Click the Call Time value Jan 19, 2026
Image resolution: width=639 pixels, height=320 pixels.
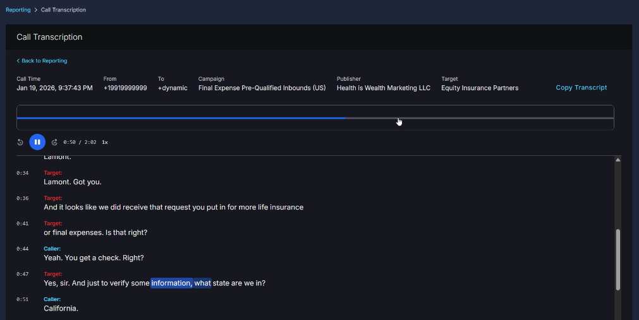[x=54, y=88]
